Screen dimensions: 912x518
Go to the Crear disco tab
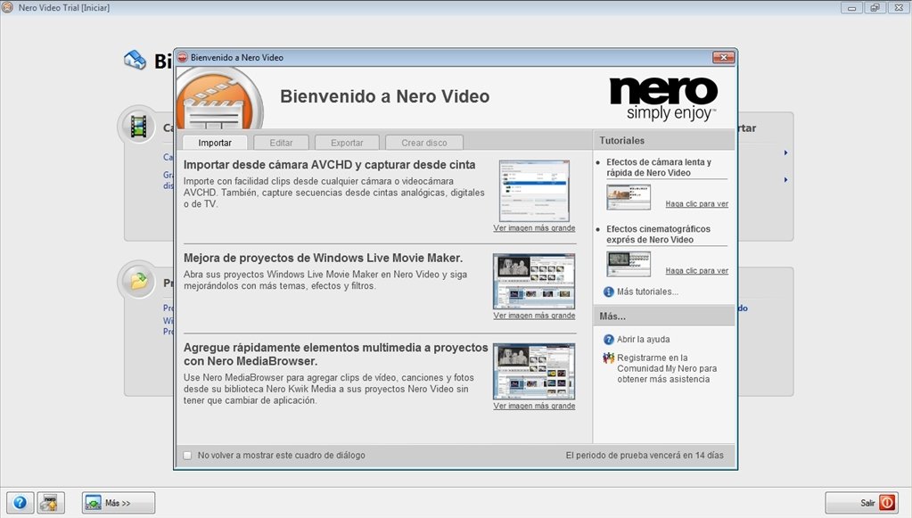424,143
